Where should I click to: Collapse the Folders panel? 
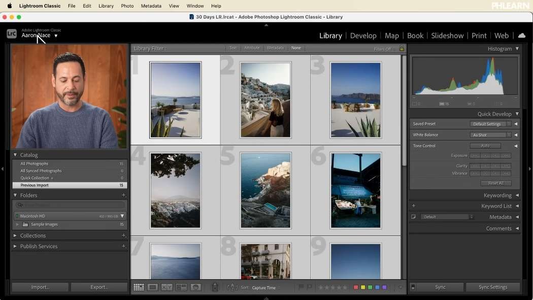(15, 195)
